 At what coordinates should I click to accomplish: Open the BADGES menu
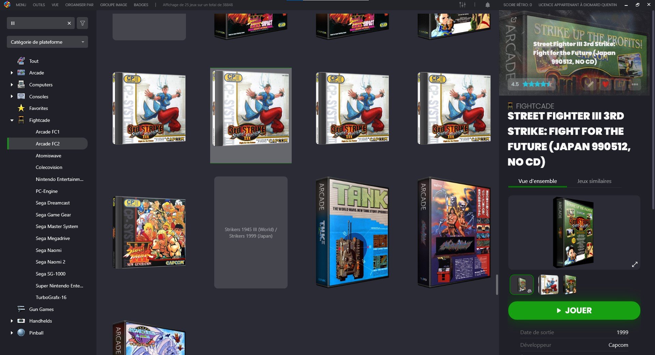coord(141,5)
